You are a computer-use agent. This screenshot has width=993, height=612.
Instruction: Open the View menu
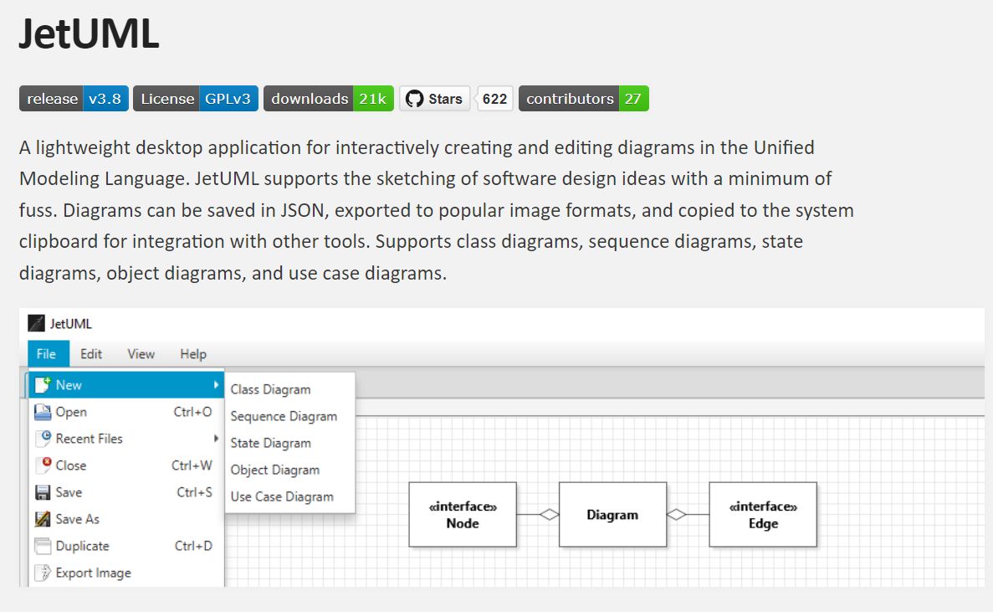tap(141, 353)
